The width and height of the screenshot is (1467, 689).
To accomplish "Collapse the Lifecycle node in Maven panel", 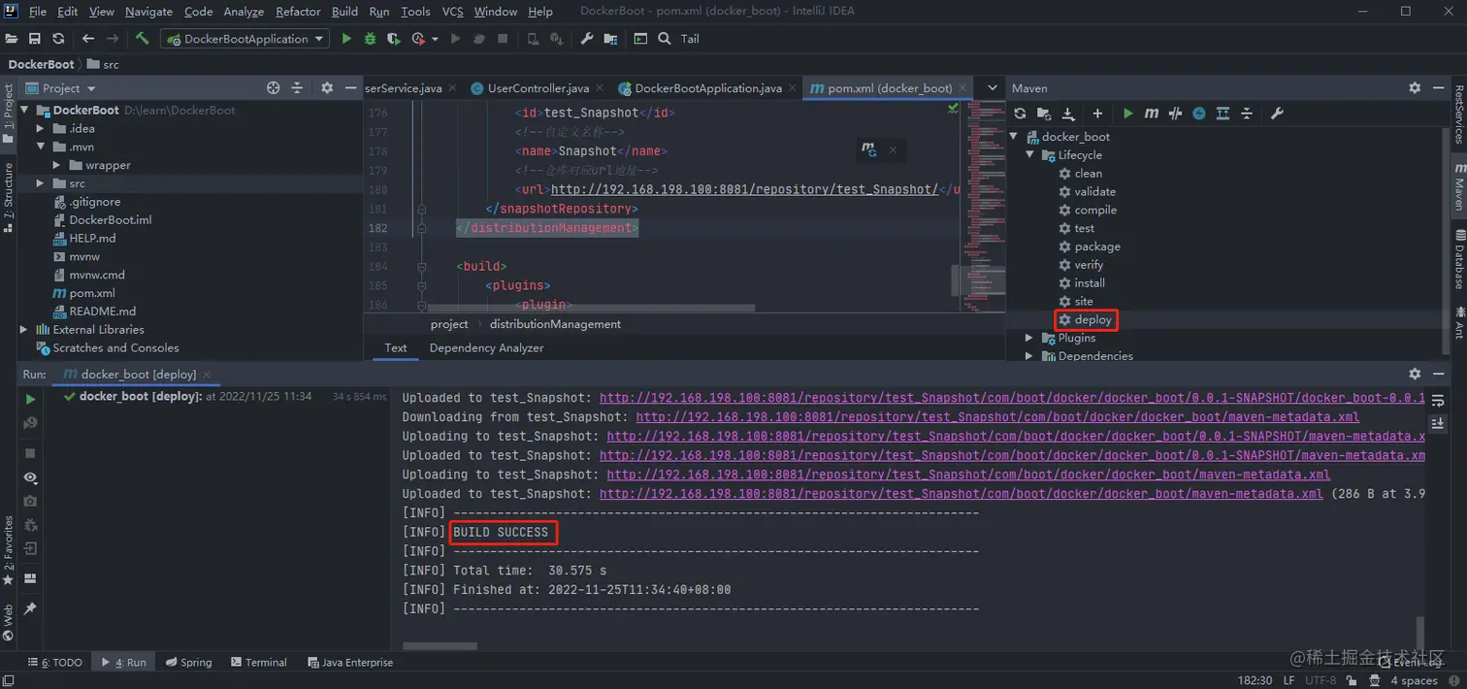I will point(1030,155).
